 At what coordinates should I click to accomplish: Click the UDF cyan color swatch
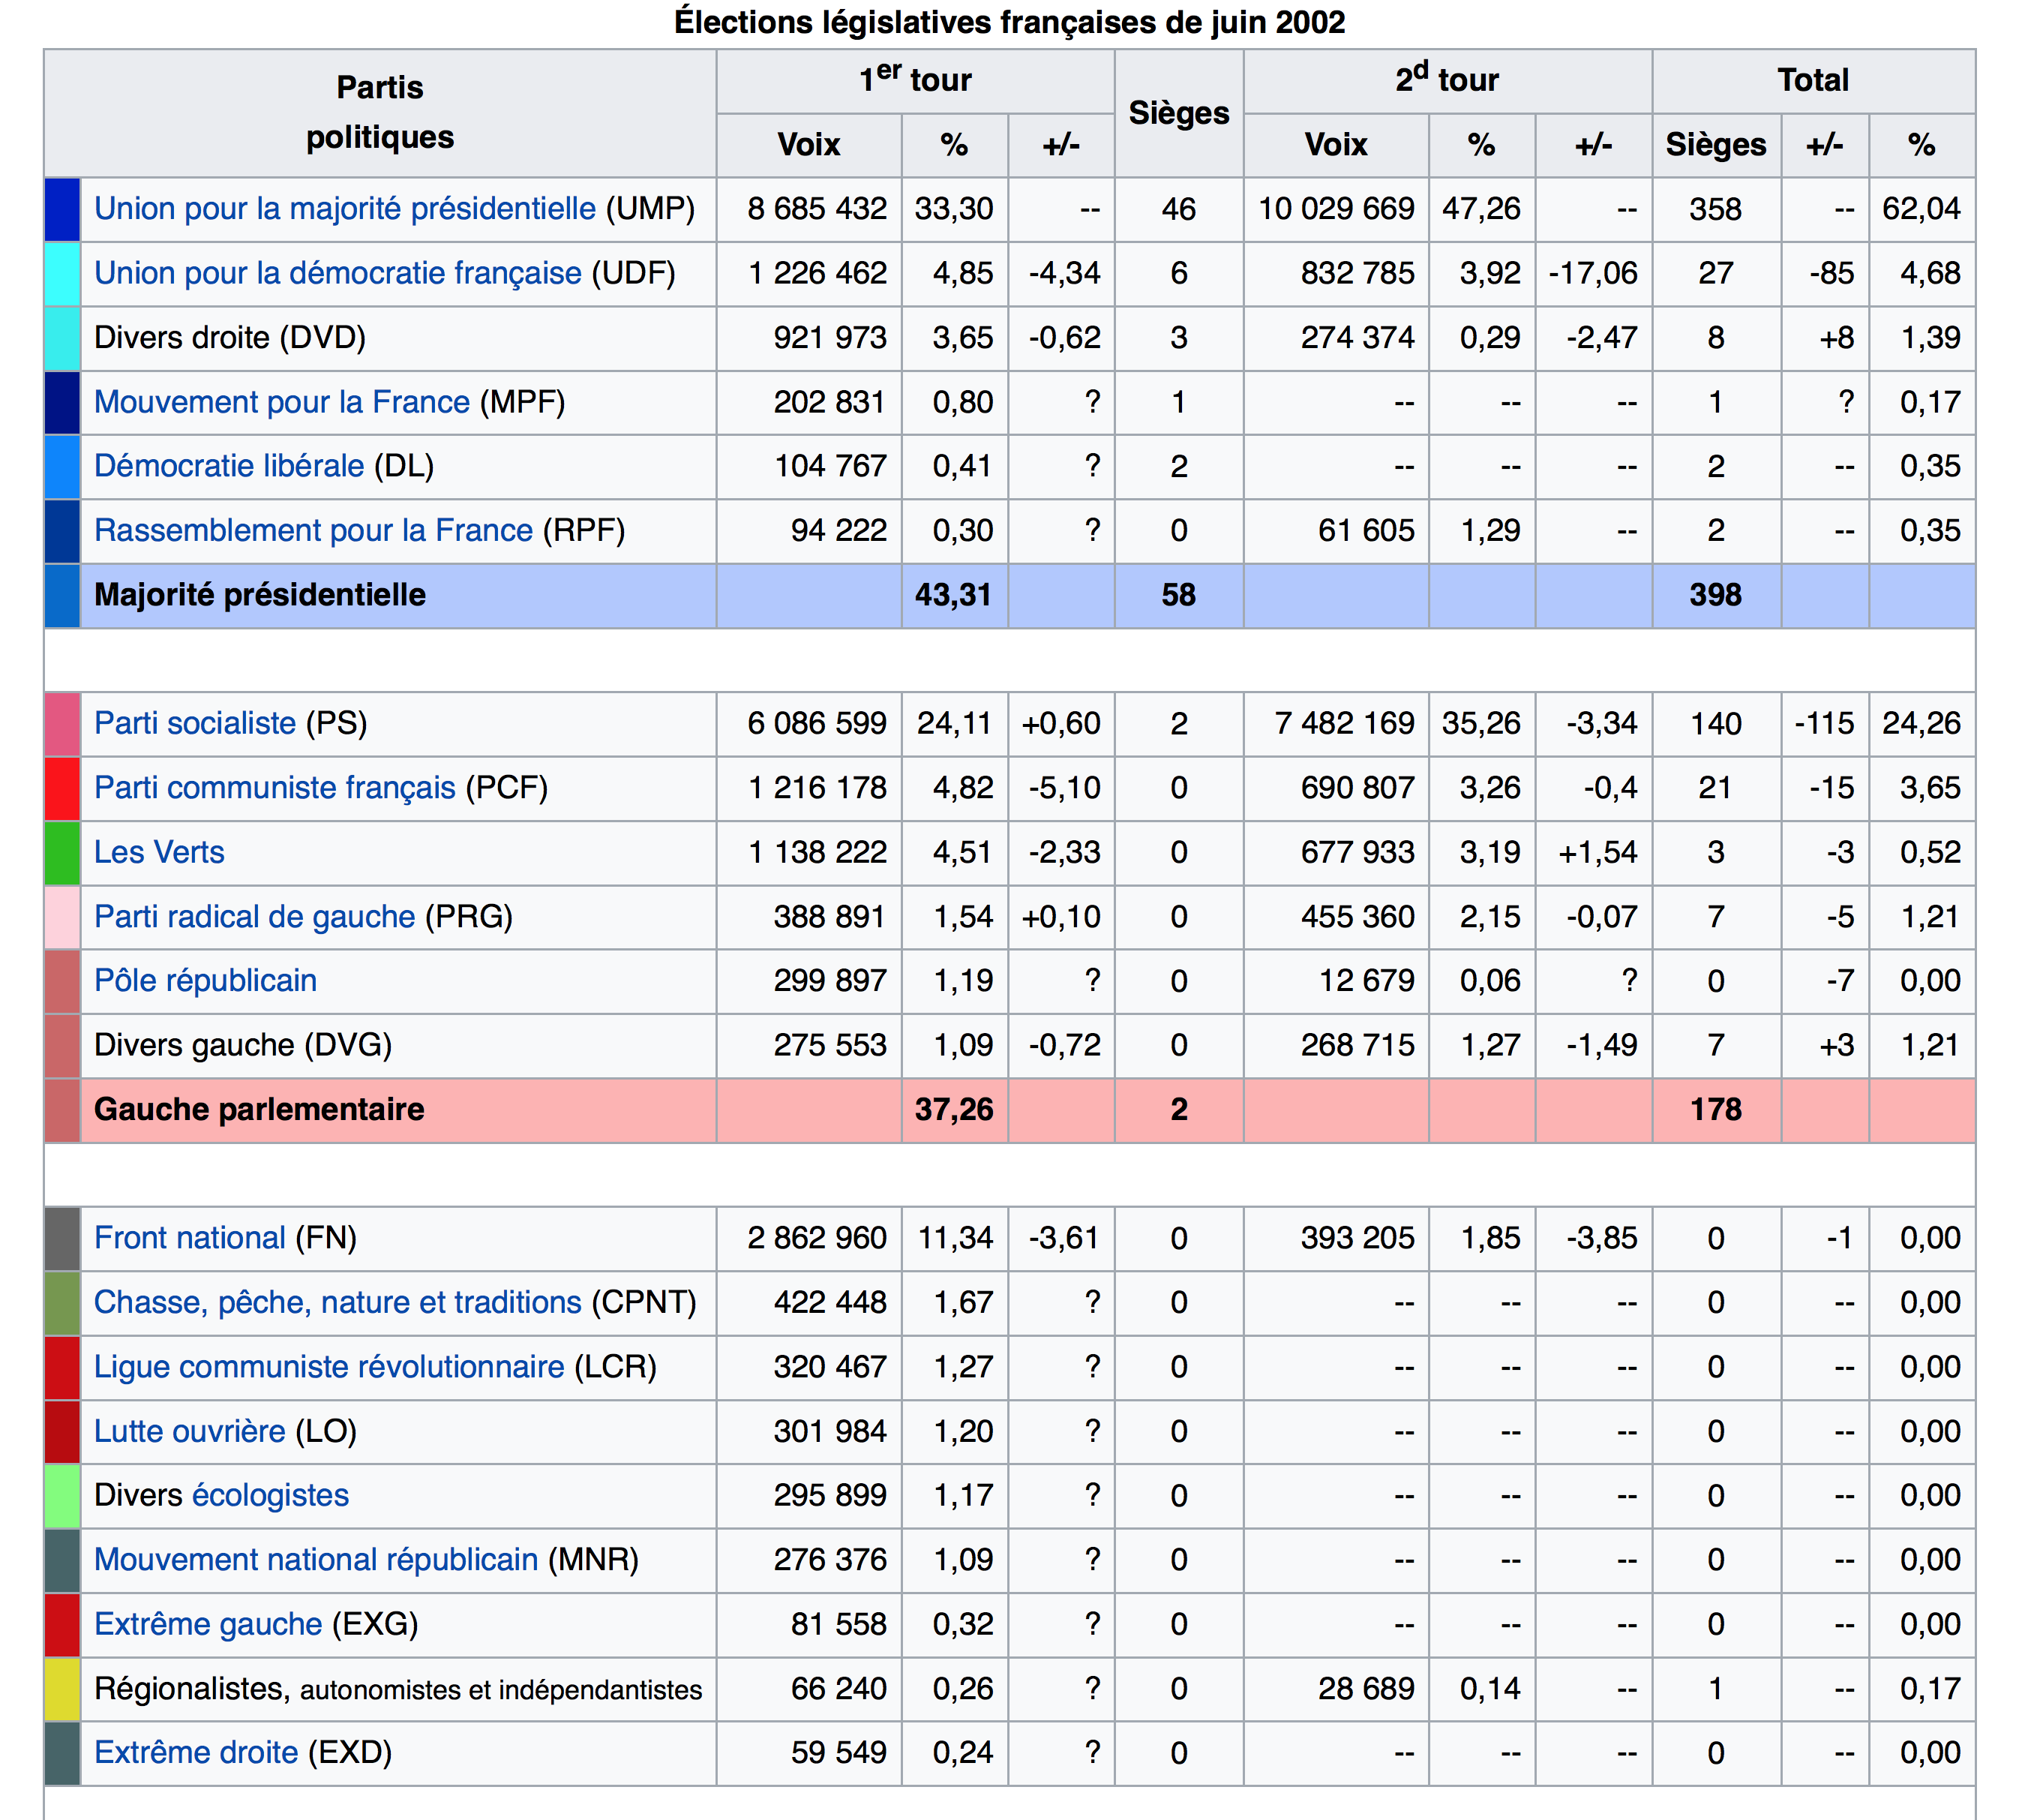coord(62,273)
